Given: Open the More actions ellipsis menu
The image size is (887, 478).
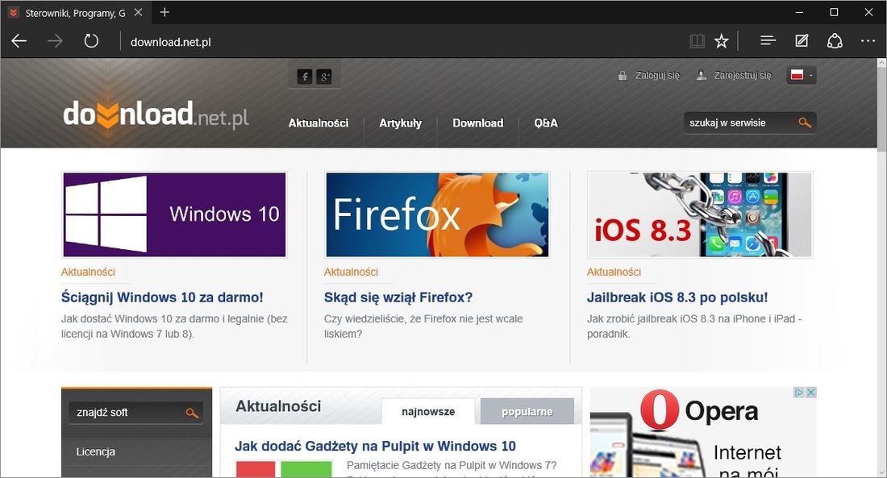Looking at the screenshot, I should [x=868, y=41].
